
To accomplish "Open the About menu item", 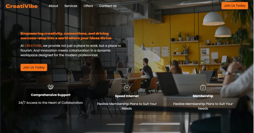I will tap(53, 6).
